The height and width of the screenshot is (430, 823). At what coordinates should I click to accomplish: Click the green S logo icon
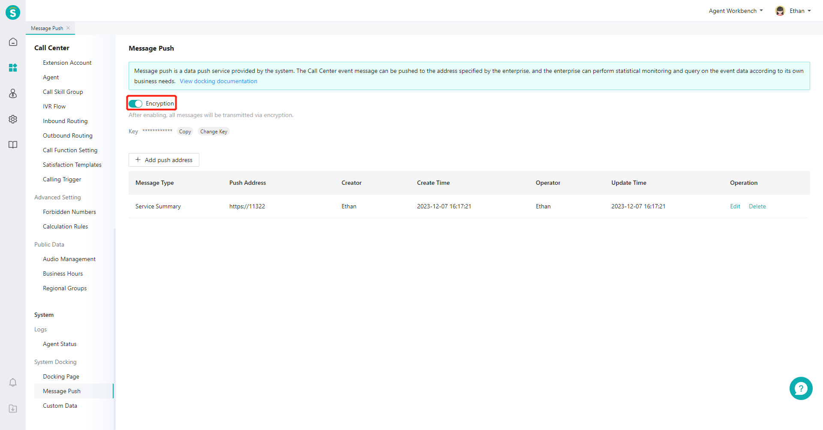pyautogui.click(x=13, y=12)
